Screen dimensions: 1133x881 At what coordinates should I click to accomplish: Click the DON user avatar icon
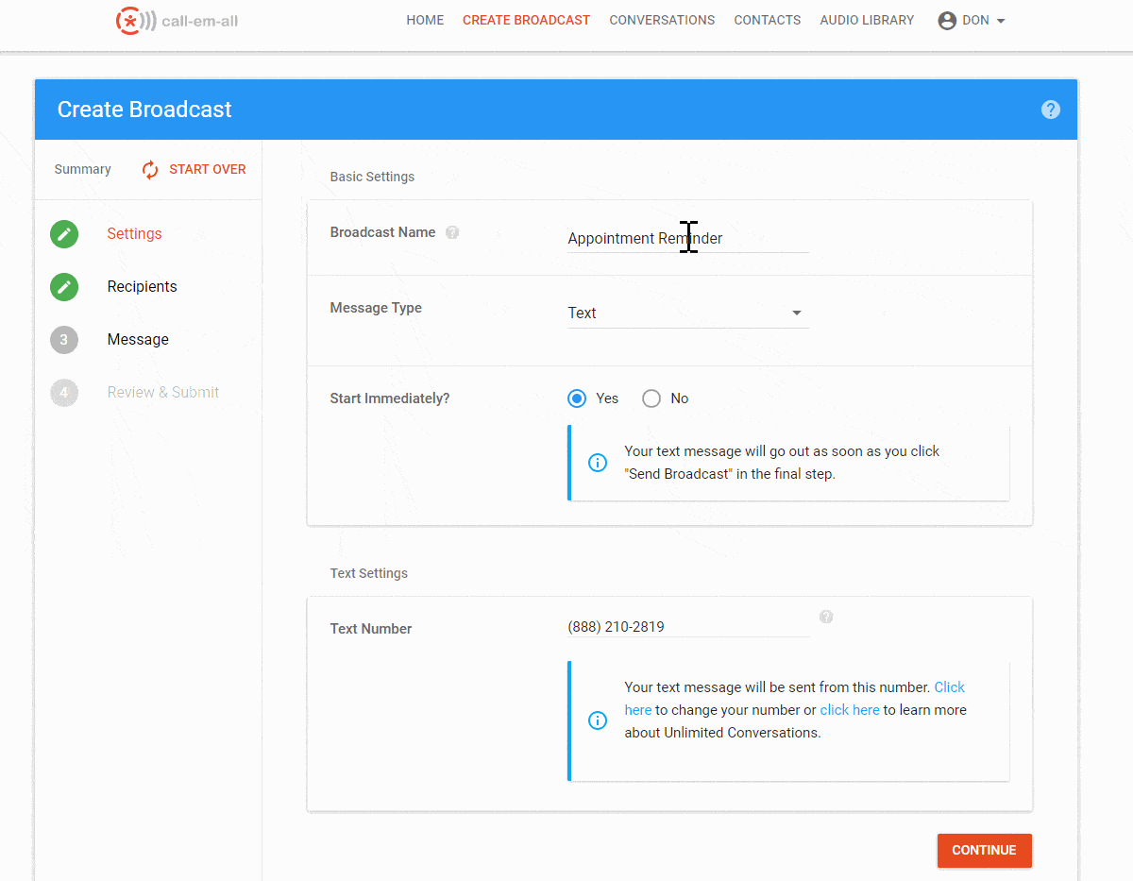point(947,21)
